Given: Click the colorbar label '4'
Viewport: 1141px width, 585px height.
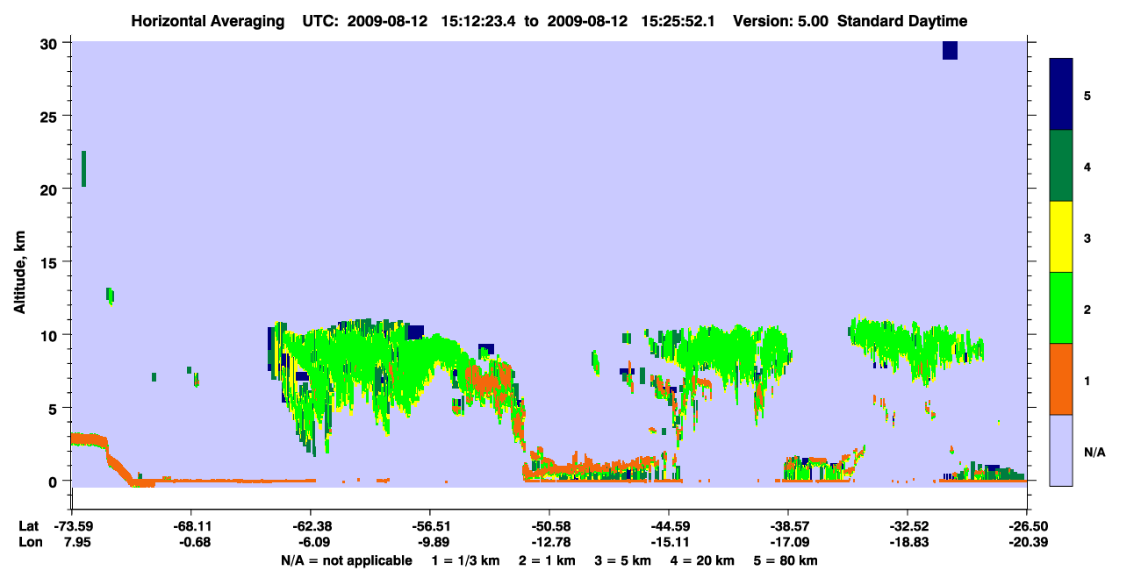Looking at the screenshot, I should point(1087,166).
